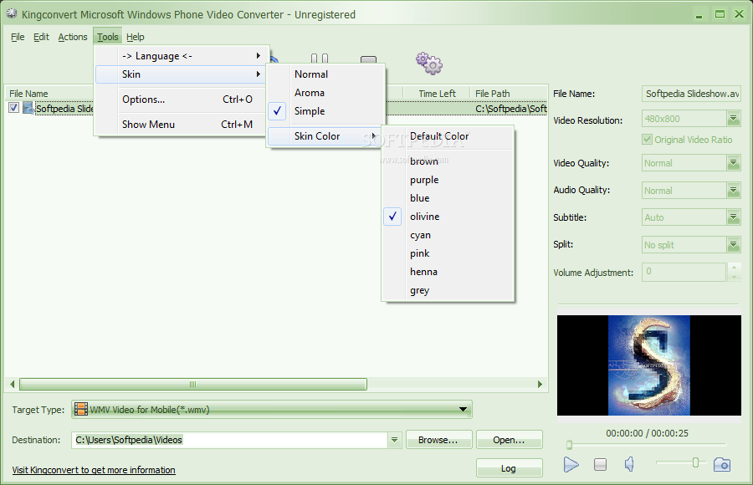Open the File menu
The height and width of the screenshot is (485, 753).
[x=18, y=37]
